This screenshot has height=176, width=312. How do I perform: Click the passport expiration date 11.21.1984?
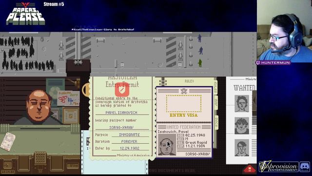click(195, 146)
